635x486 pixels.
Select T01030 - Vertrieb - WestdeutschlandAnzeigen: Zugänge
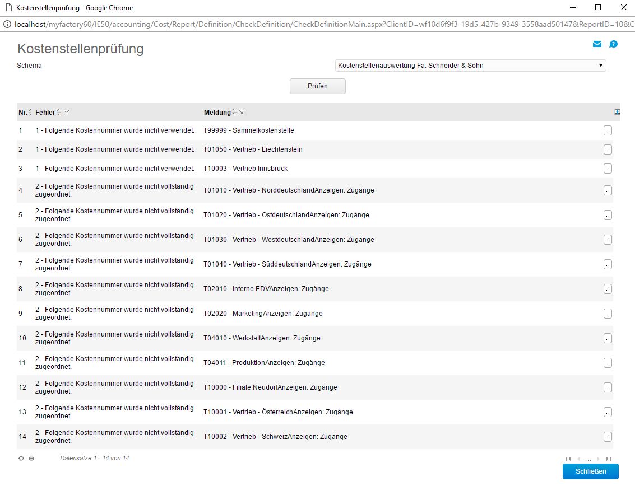(x=289, y=240)
